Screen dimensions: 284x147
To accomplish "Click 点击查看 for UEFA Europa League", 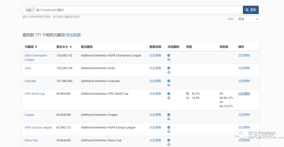I will click(x=155, y=127).
